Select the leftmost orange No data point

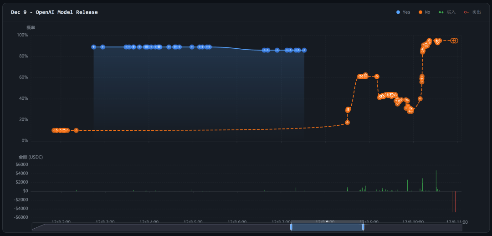54,130
